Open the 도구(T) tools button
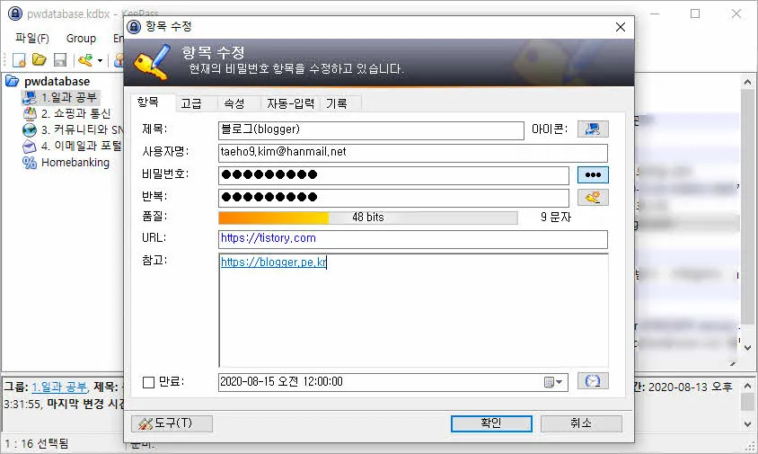Viewport: 758px width, 454px height. pos(172,423)
